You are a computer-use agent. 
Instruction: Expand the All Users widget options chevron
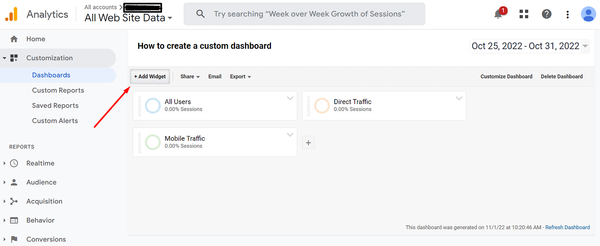coord(290,98)
